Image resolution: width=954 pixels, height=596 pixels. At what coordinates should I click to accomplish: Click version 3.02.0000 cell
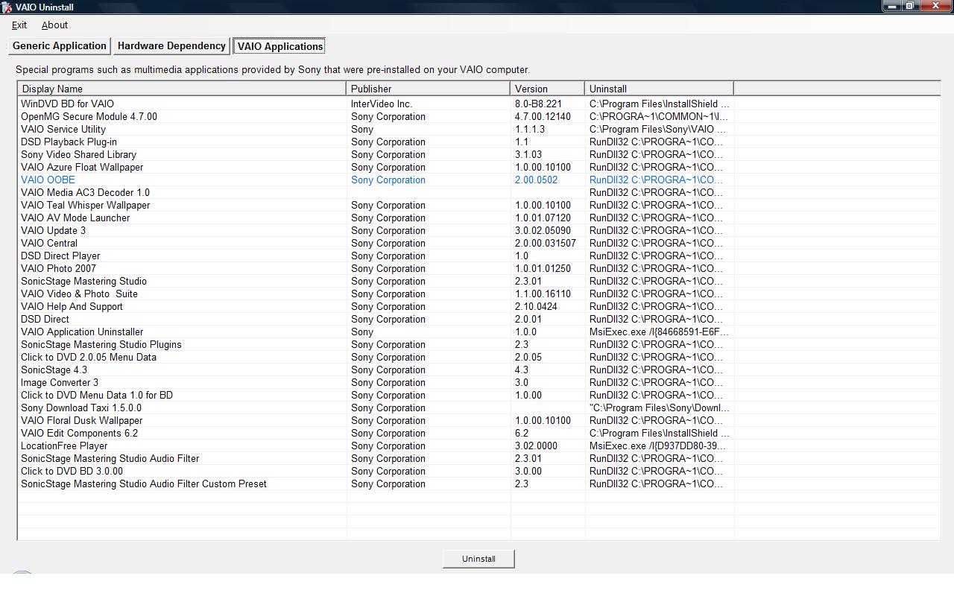pos(536,446)
